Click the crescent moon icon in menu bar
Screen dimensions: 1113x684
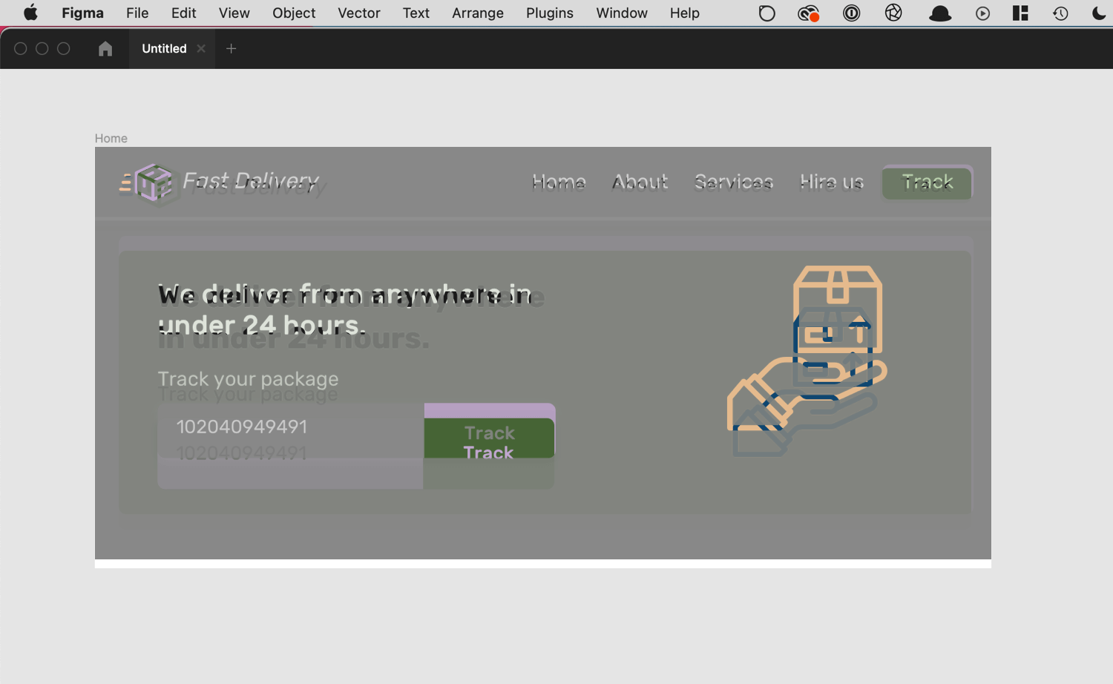[1099, 13]
